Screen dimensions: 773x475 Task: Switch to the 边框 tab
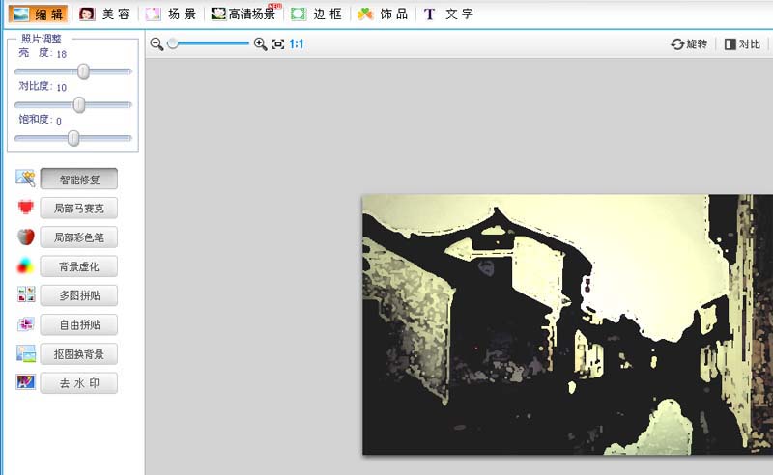tap(317, 14)
